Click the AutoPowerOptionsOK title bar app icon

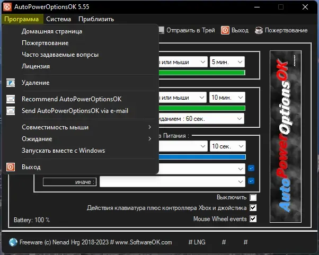(7, 7)
